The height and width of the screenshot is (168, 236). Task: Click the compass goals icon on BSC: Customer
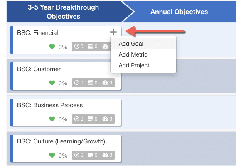point(76,83)
